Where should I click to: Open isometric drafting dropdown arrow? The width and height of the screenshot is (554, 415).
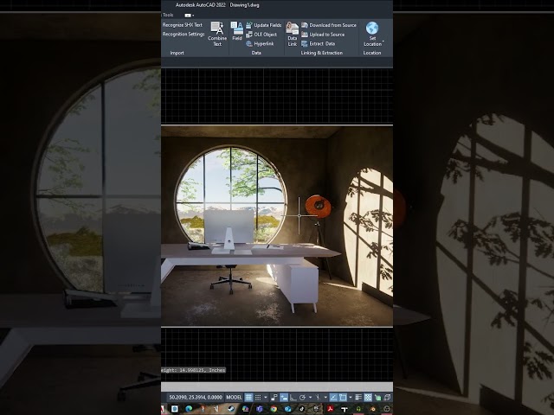click(x=325, y=398)
